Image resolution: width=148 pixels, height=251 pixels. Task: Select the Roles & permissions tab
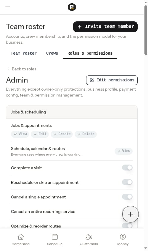click(90, 53)
